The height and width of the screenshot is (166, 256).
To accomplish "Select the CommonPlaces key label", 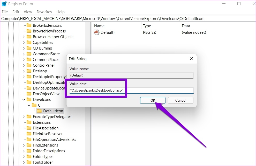I will [46, 59].
